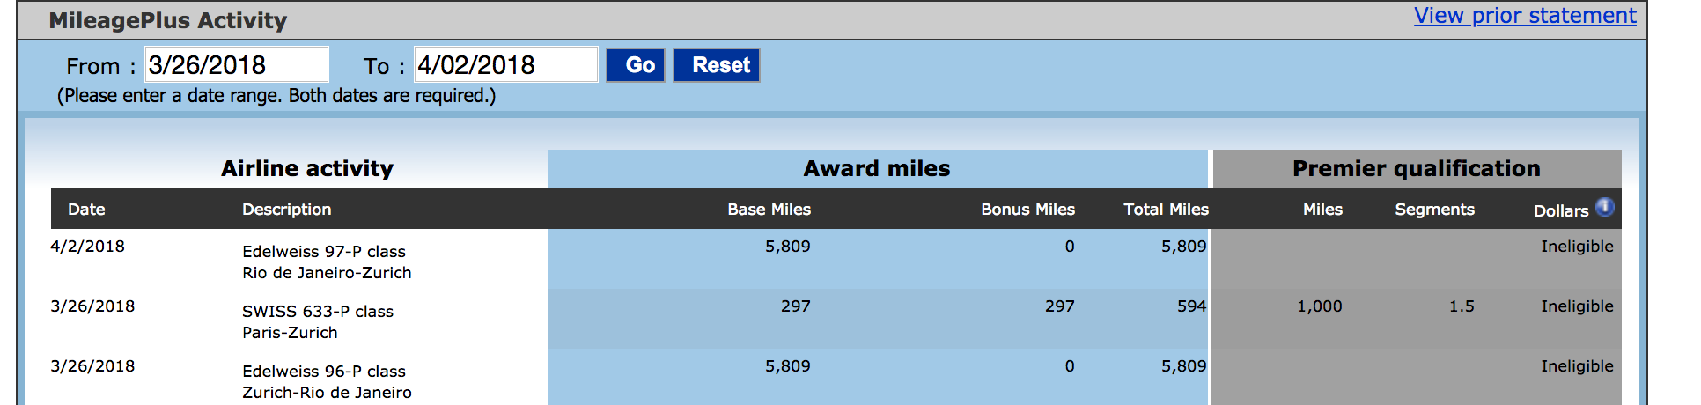This screenshot has height=405, width=1701.
Task: Click the 1,000 Premier miles value
Action: click(1319, 306)
